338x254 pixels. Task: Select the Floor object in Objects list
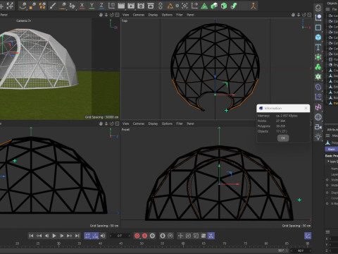point(334,59)
